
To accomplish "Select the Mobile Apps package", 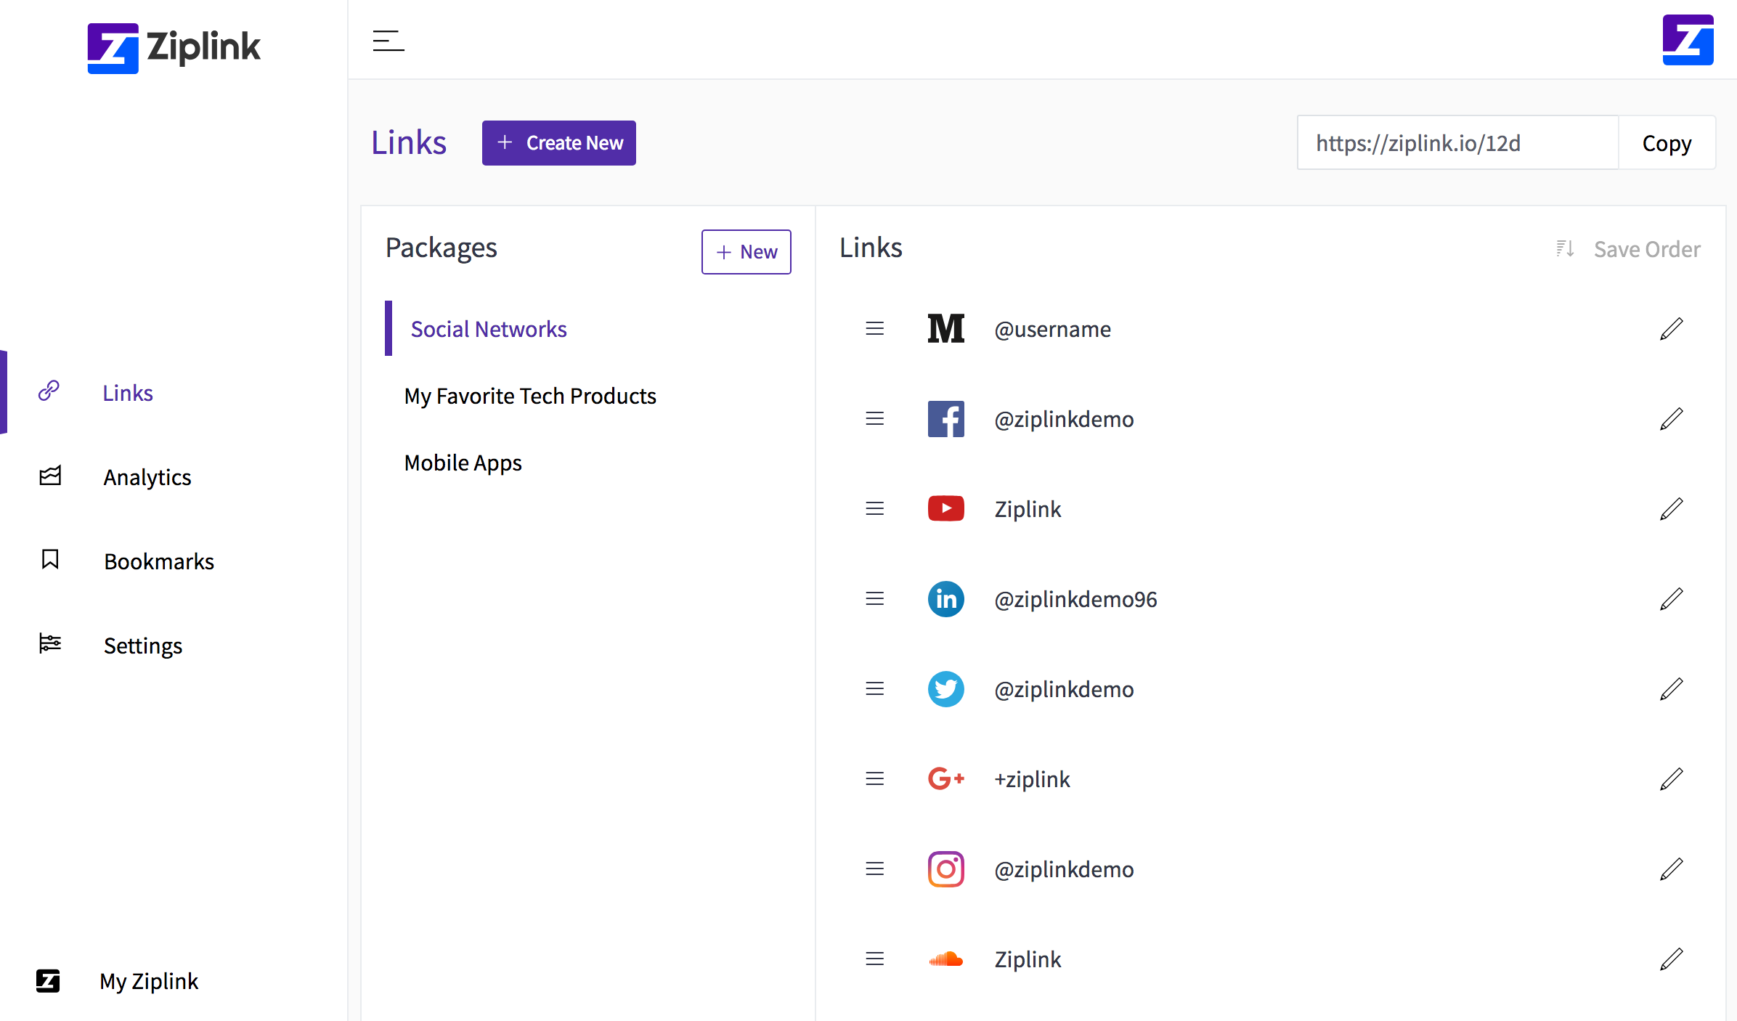I will (463, 463).
